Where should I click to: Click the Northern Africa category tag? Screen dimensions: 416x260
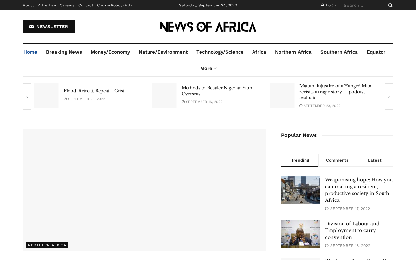pyautogui.click(x=47, y=245)
